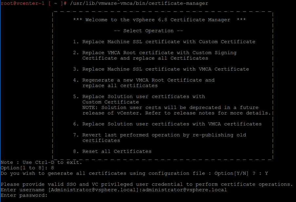The width and height of the screenshot is (296, 202).
Task: Click option 3 Replace Machine SSL with VMCA Certificate
Action: tap(161, 69)
